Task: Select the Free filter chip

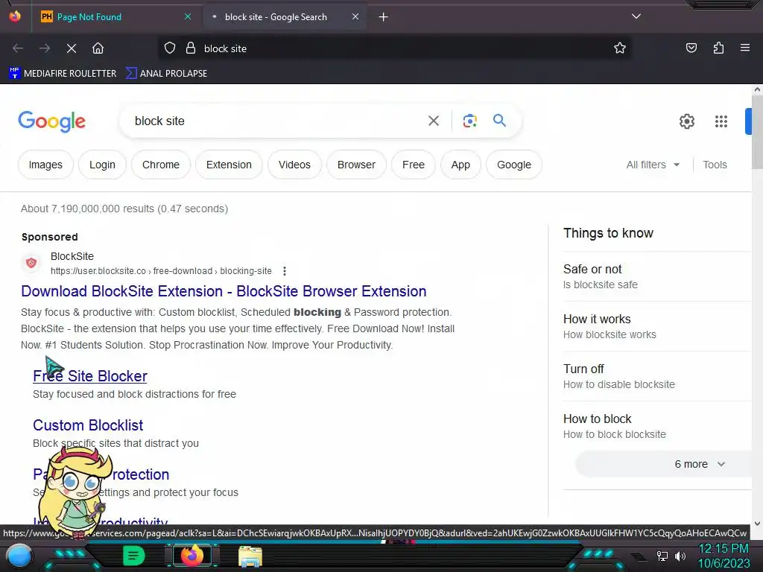Action: pos(414,165)
